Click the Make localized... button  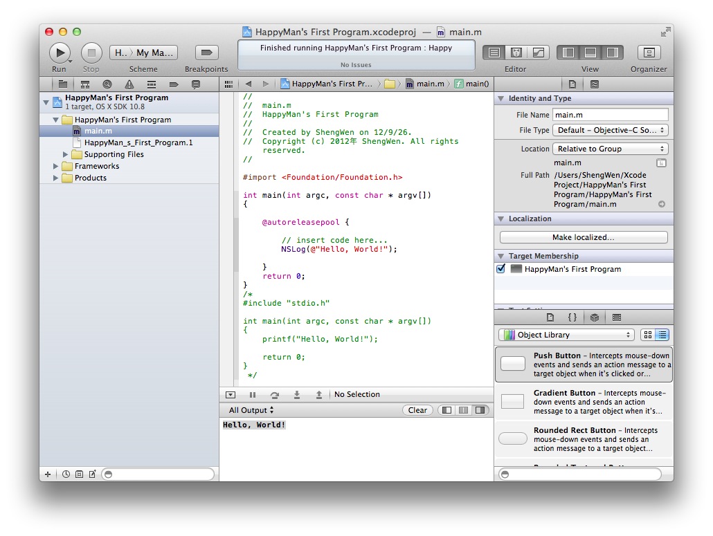point(583,237)
